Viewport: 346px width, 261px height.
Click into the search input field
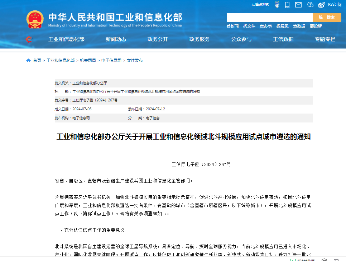pyautogui.click(x=269, y=17)
